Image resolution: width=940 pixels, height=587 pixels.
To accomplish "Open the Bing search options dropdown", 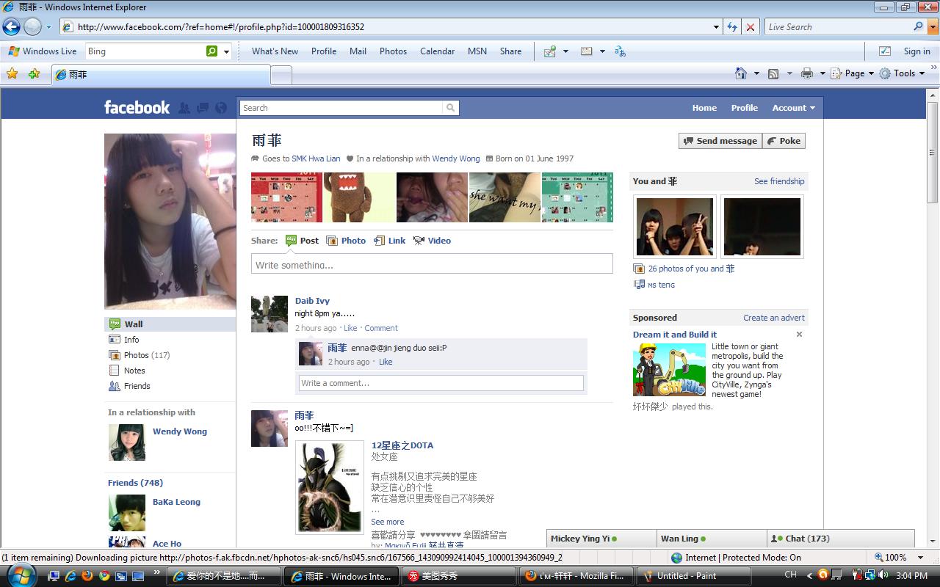I will pos(226,51).
